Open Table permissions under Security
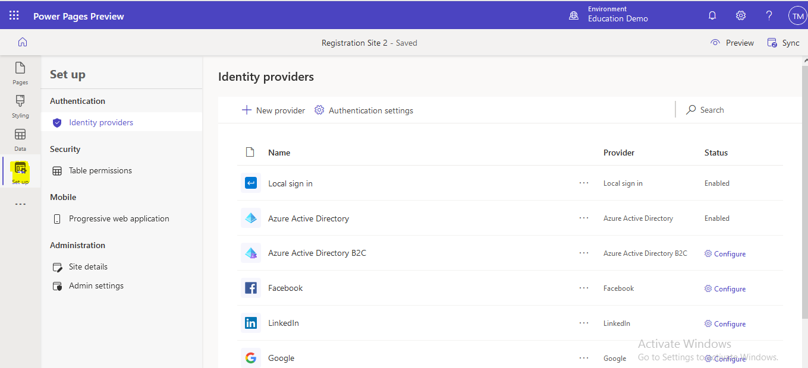 (x=100, y=170)
